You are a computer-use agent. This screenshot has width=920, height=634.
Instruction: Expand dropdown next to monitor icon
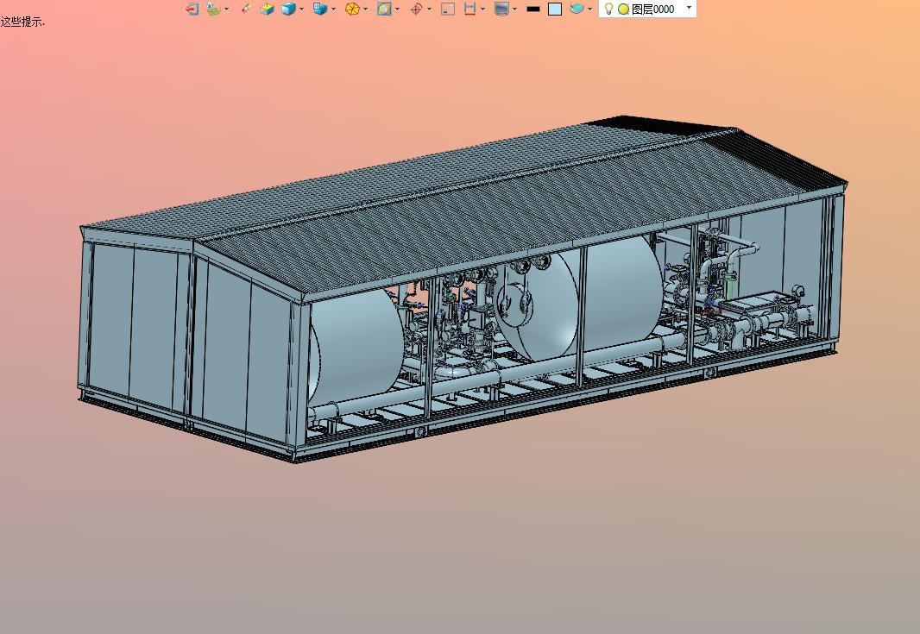pos(514,9)
